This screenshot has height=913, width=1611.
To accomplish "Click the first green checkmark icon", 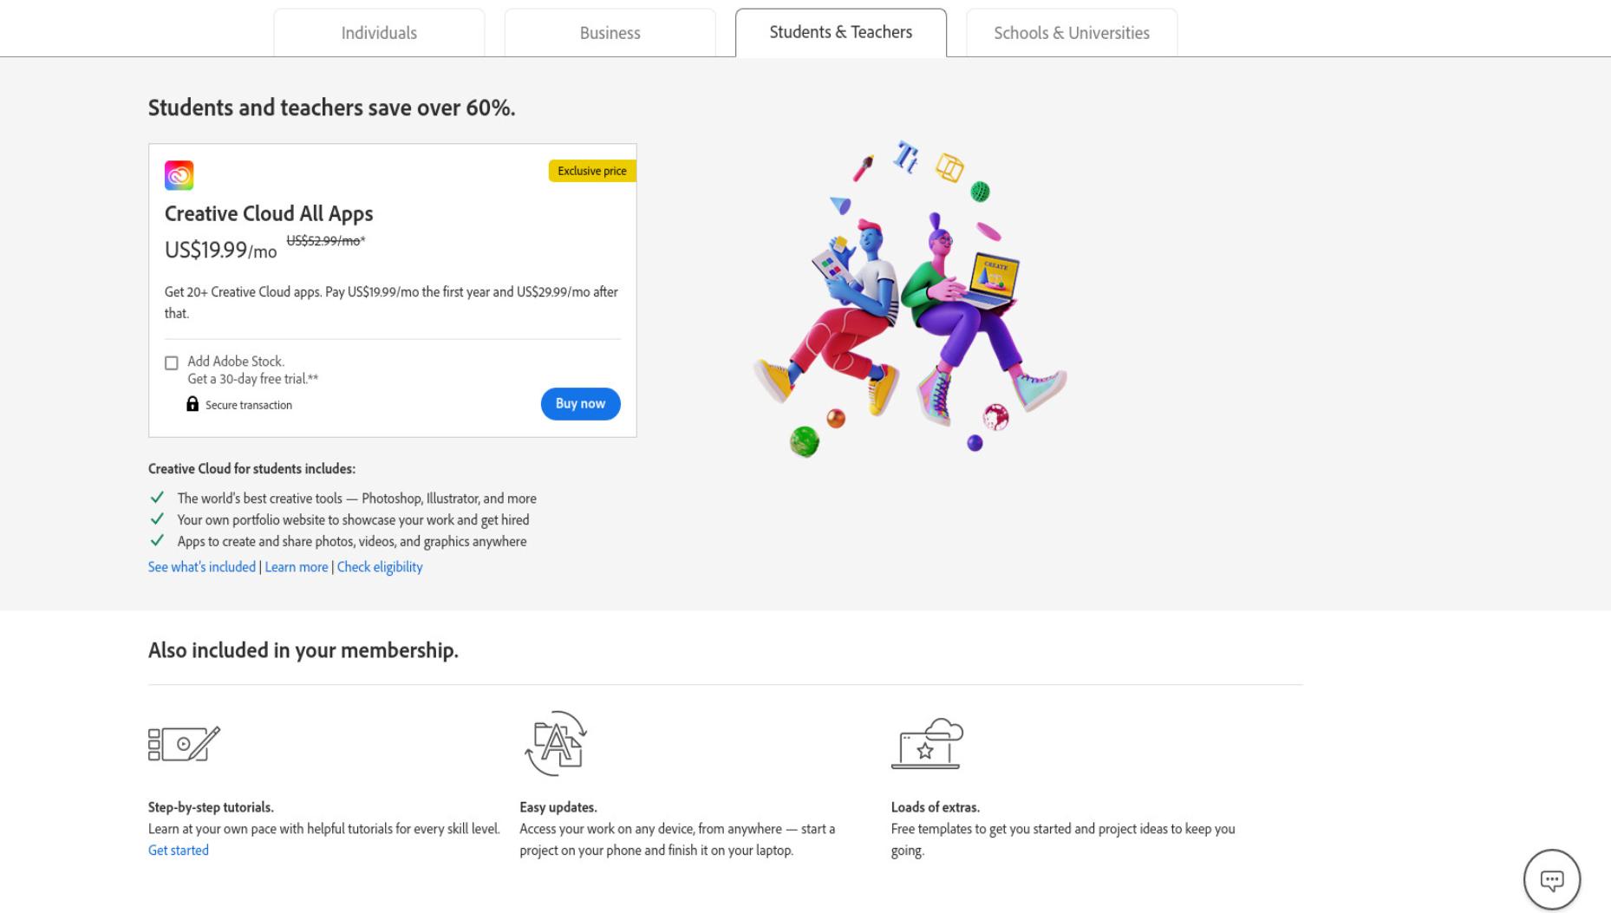I will click(x=157, y=498).
